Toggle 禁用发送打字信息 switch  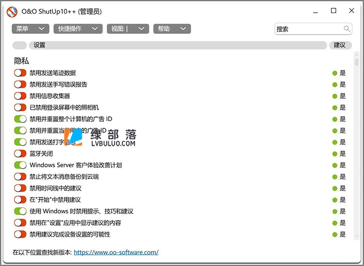tap(20, 142)
